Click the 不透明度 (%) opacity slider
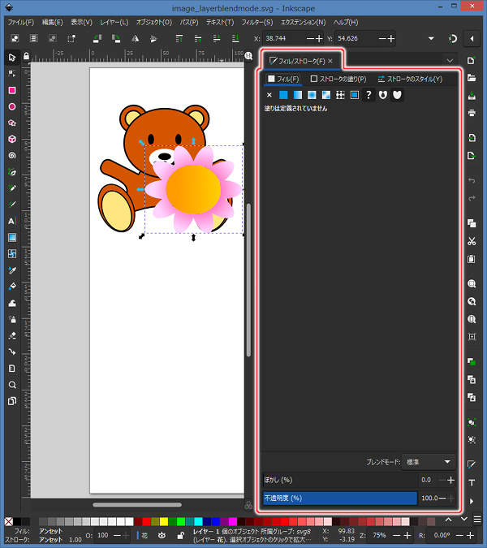 (338, 498)
